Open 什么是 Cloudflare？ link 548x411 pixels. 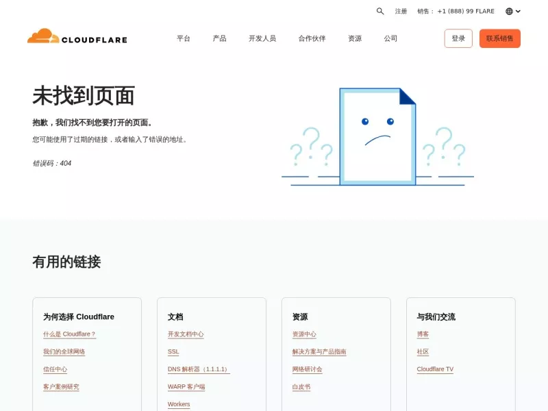point(69,334)
